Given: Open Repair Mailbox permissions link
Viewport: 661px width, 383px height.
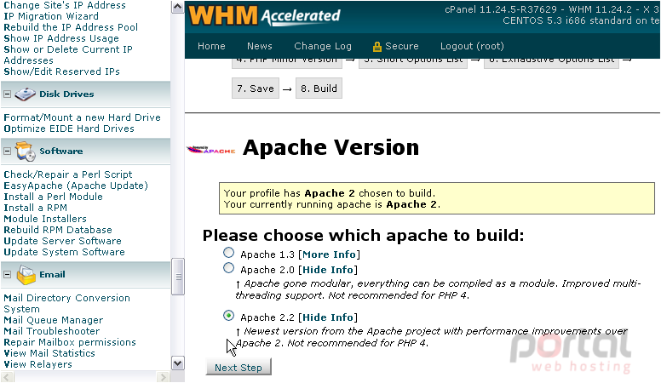Looking at the screenshot, I should pyautogui.click(x=70, y=342).
